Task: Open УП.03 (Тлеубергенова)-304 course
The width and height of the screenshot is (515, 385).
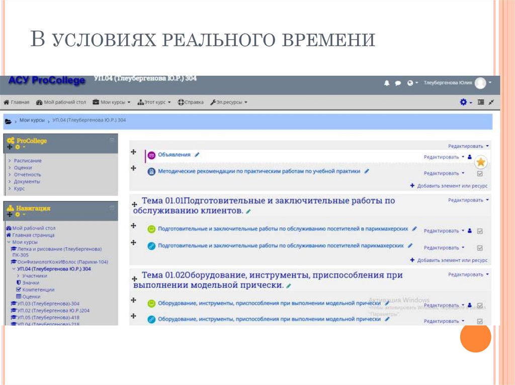Action: click(45, 304)
